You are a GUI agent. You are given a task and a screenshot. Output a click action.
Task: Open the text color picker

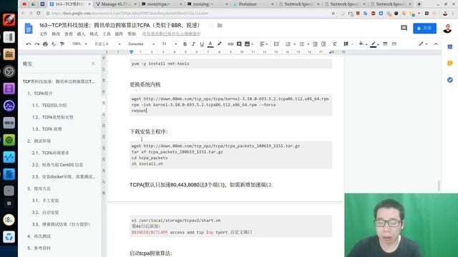pos(210,44)
